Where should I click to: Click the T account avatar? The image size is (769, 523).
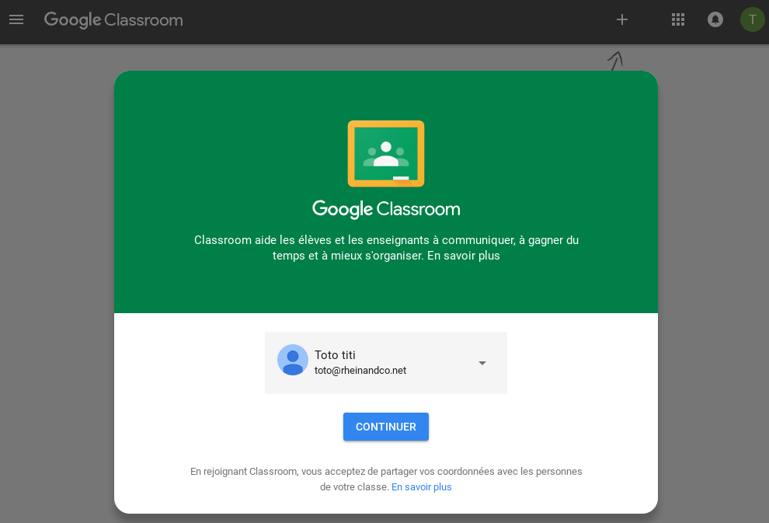point(752,19)
